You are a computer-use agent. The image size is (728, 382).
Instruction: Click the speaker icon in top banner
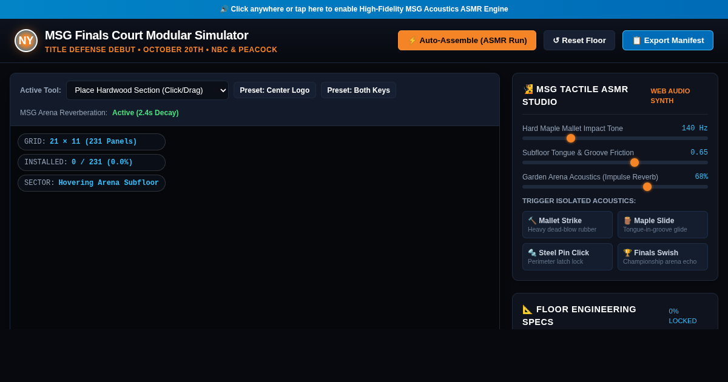[x=224, y=9]
